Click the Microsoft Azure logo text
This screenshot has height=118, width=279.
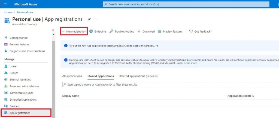pos(26,4)
